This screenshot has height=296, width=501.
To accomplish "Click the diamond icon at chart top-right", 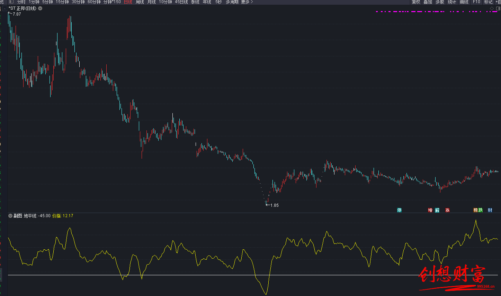I will point(492,8).
